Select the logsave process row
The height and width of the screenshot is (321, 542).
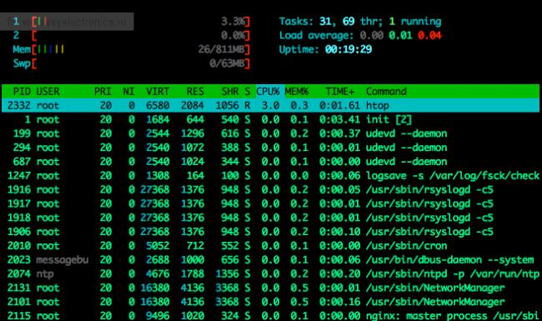[271, 176]
